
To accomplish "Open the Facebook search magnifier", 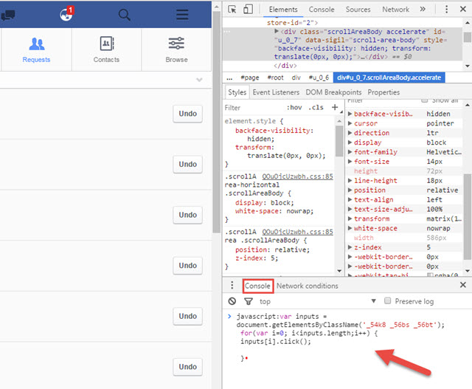I will [x=124, y=15].
